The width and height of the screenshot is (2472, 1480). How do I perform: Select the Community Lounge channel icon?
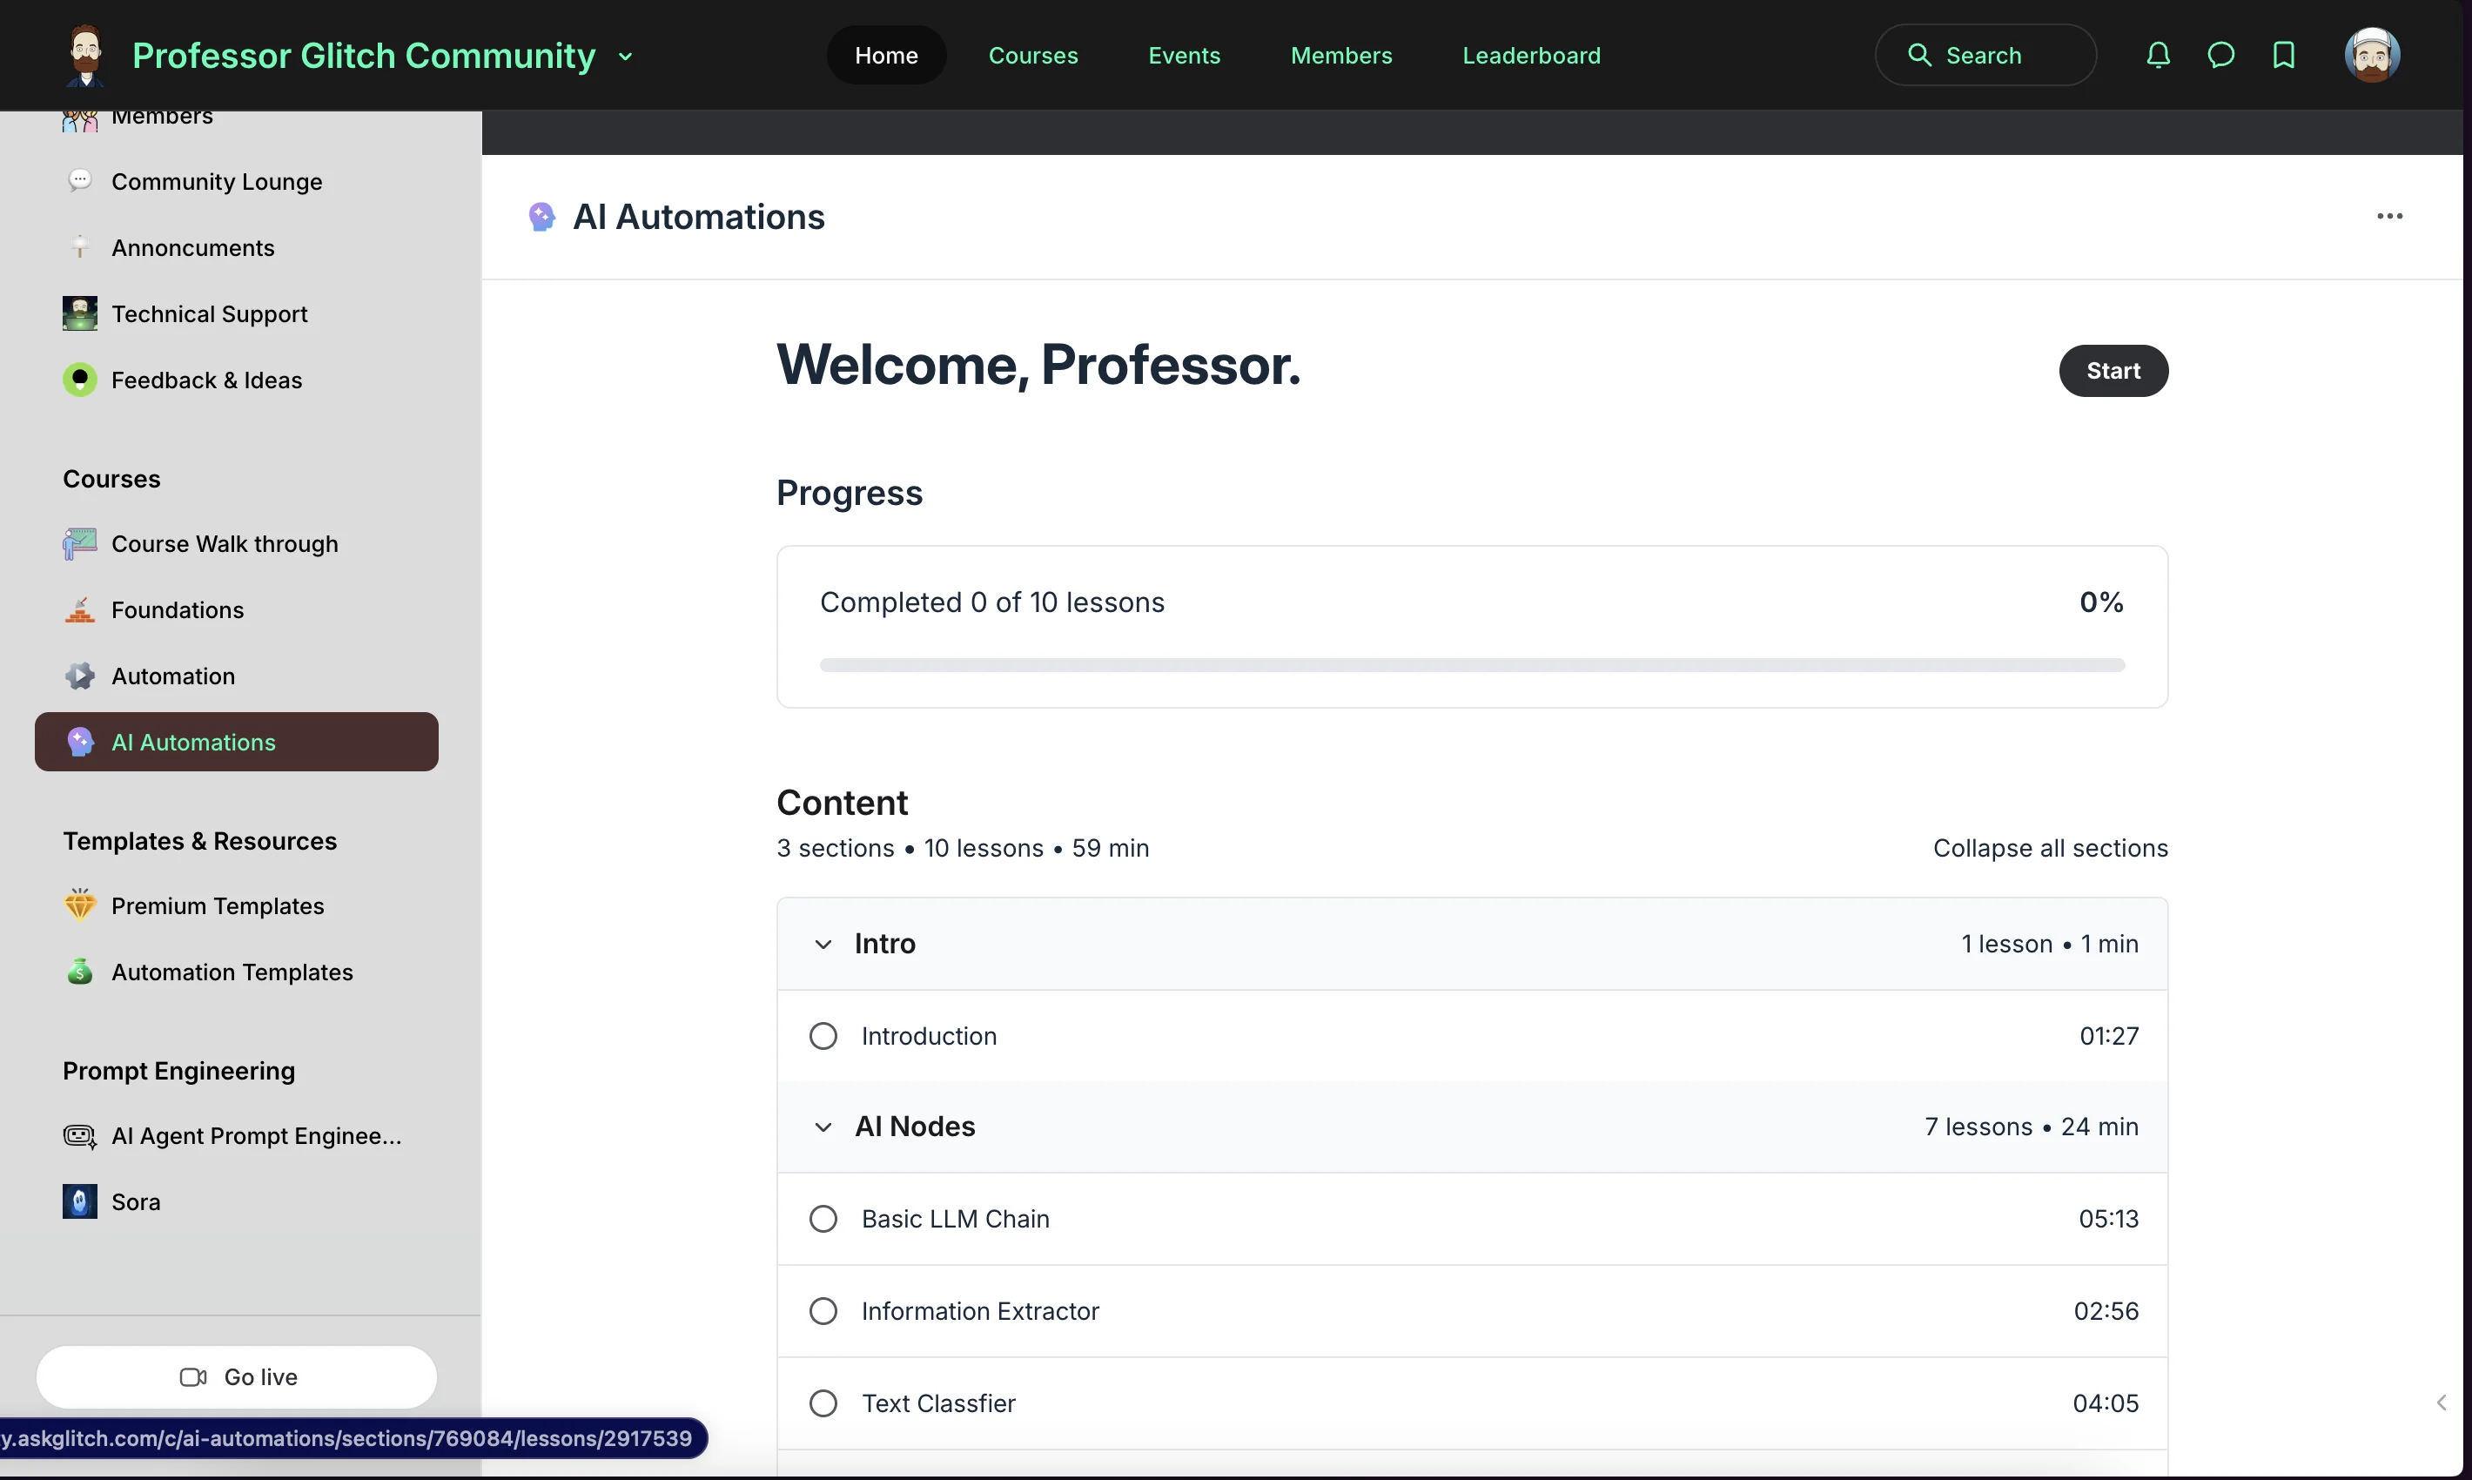[x=81, y=180]
